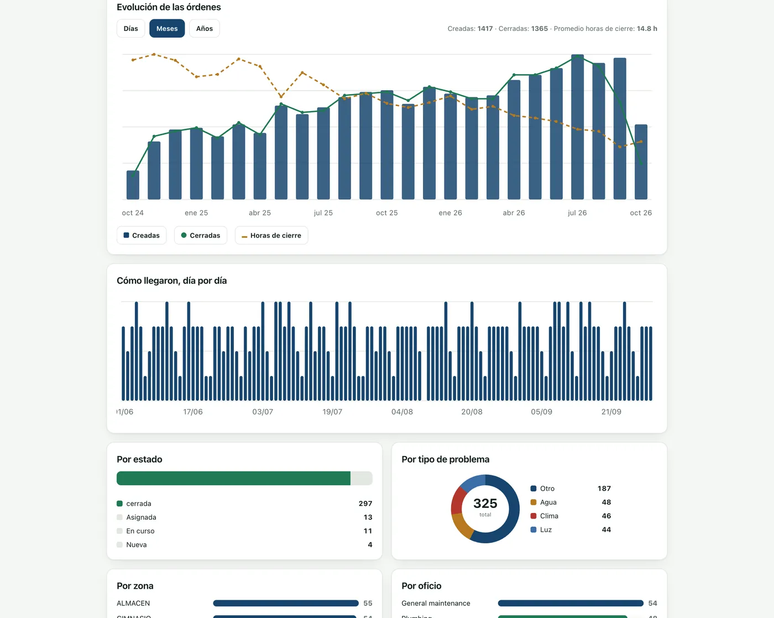Image resolution: width=774 pixels, height=618 pixels.
Task: Click the Agua problem type label
Action: [548, 502]
